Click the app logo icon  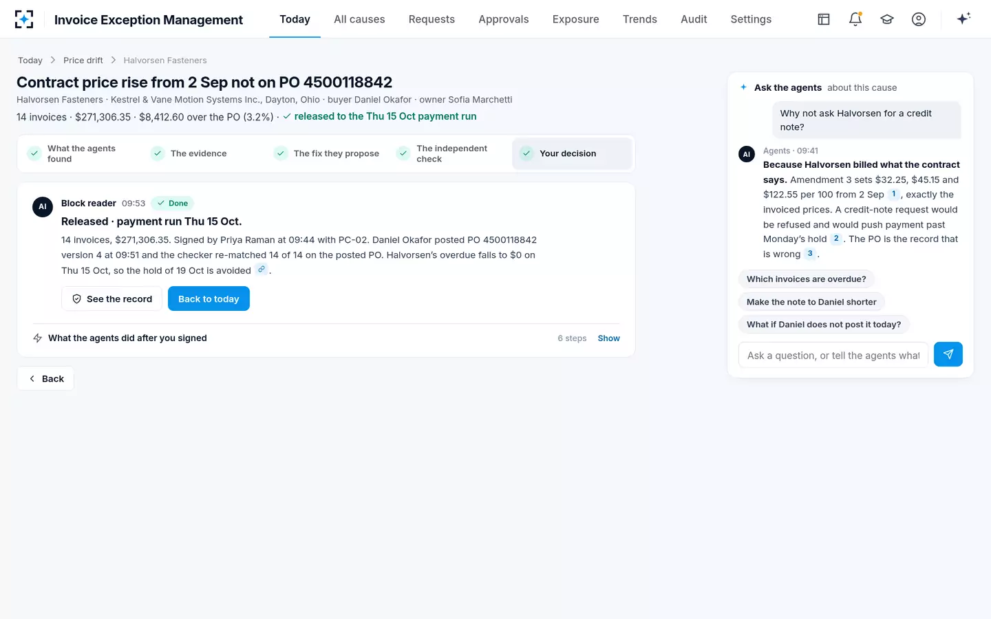pos(24,19)
